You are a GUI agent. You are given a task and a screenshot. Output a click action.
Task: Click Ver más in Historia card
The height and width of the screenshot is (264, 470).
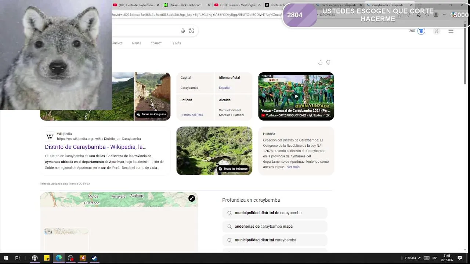pyautogui.click(x=293, y=167)
